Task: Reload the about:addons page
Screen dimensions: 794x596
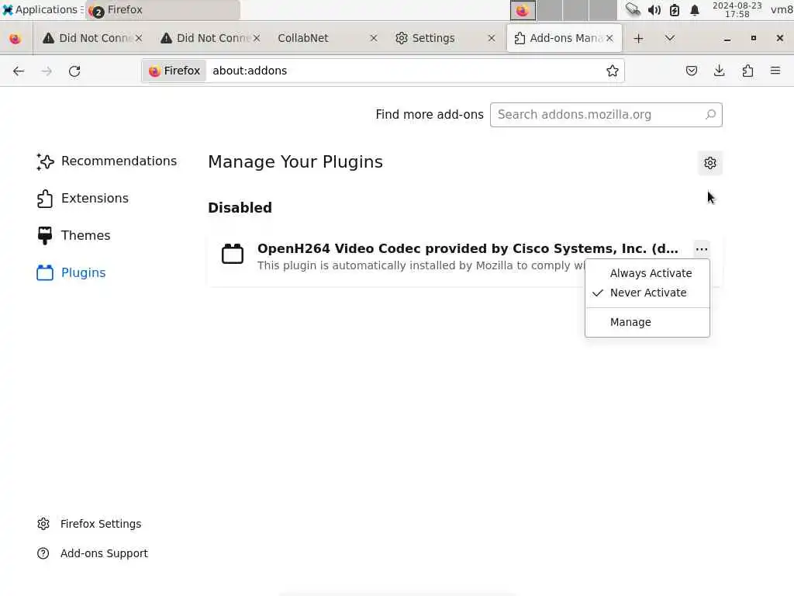Action: coord(74,71)
